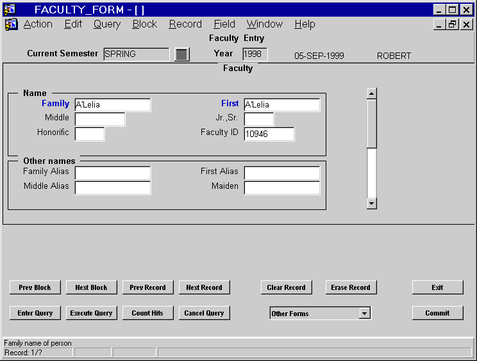Click the scrollbar up arrow
The height and width of the screenshot is (361, 477).
(371, 93)
